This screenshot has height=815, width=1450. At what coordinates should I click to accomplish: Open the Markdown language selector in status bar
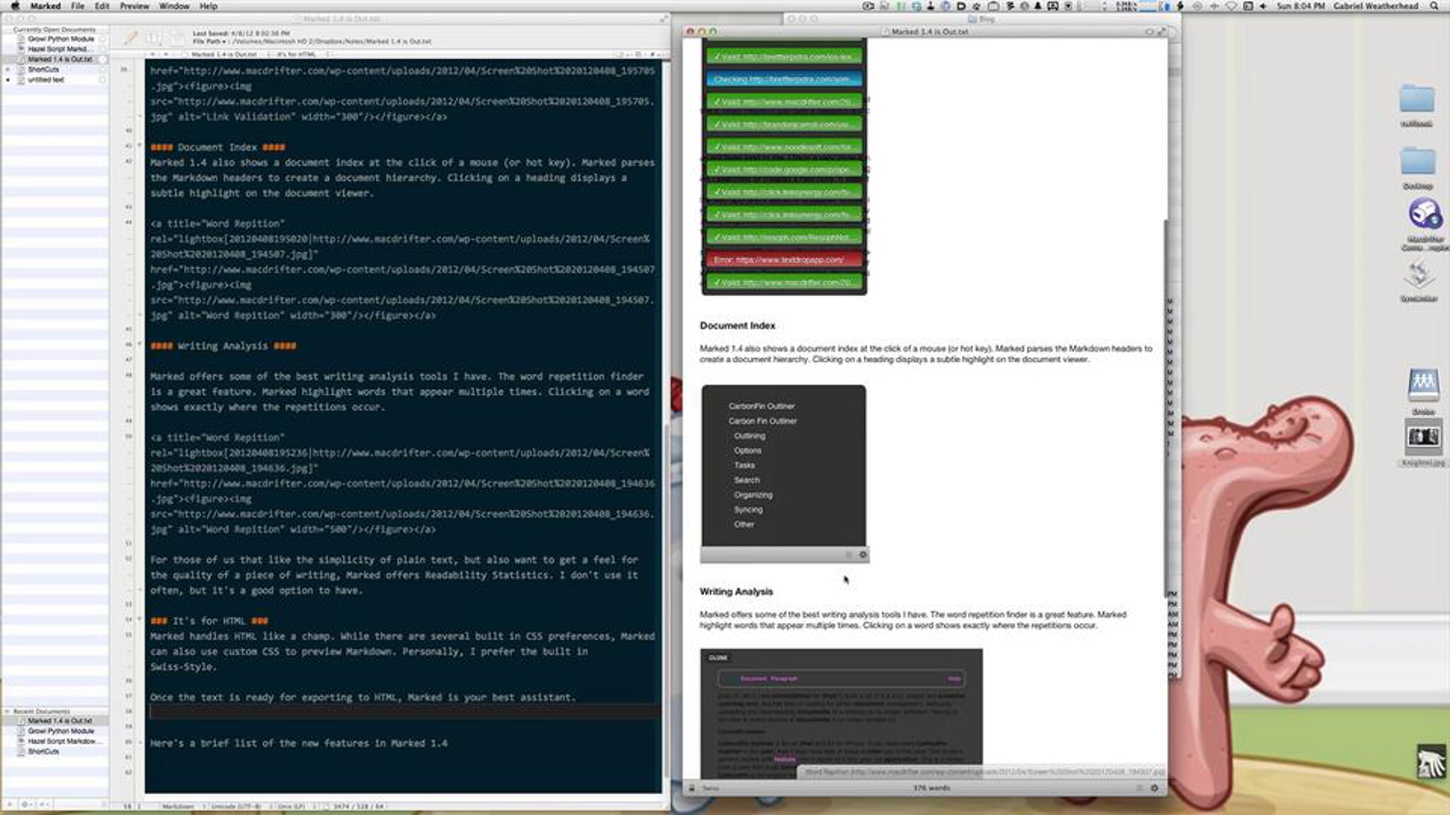coord(178,807)
